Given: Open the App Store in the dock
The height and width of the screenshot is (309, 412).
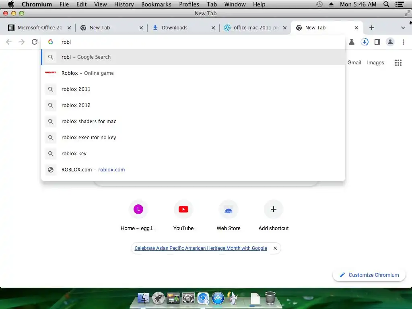Looking at the screenshot, I should pos(218,298).
